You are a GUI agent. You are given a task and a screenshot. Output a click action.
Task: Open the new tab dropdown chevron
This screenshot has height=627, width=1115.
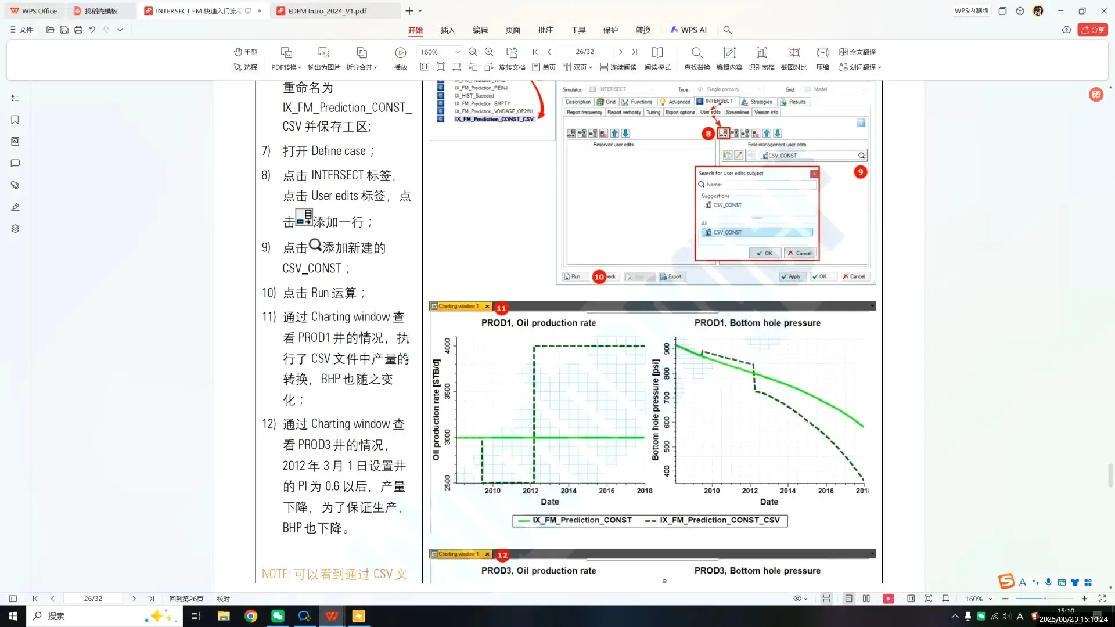(x=420, y=11)
